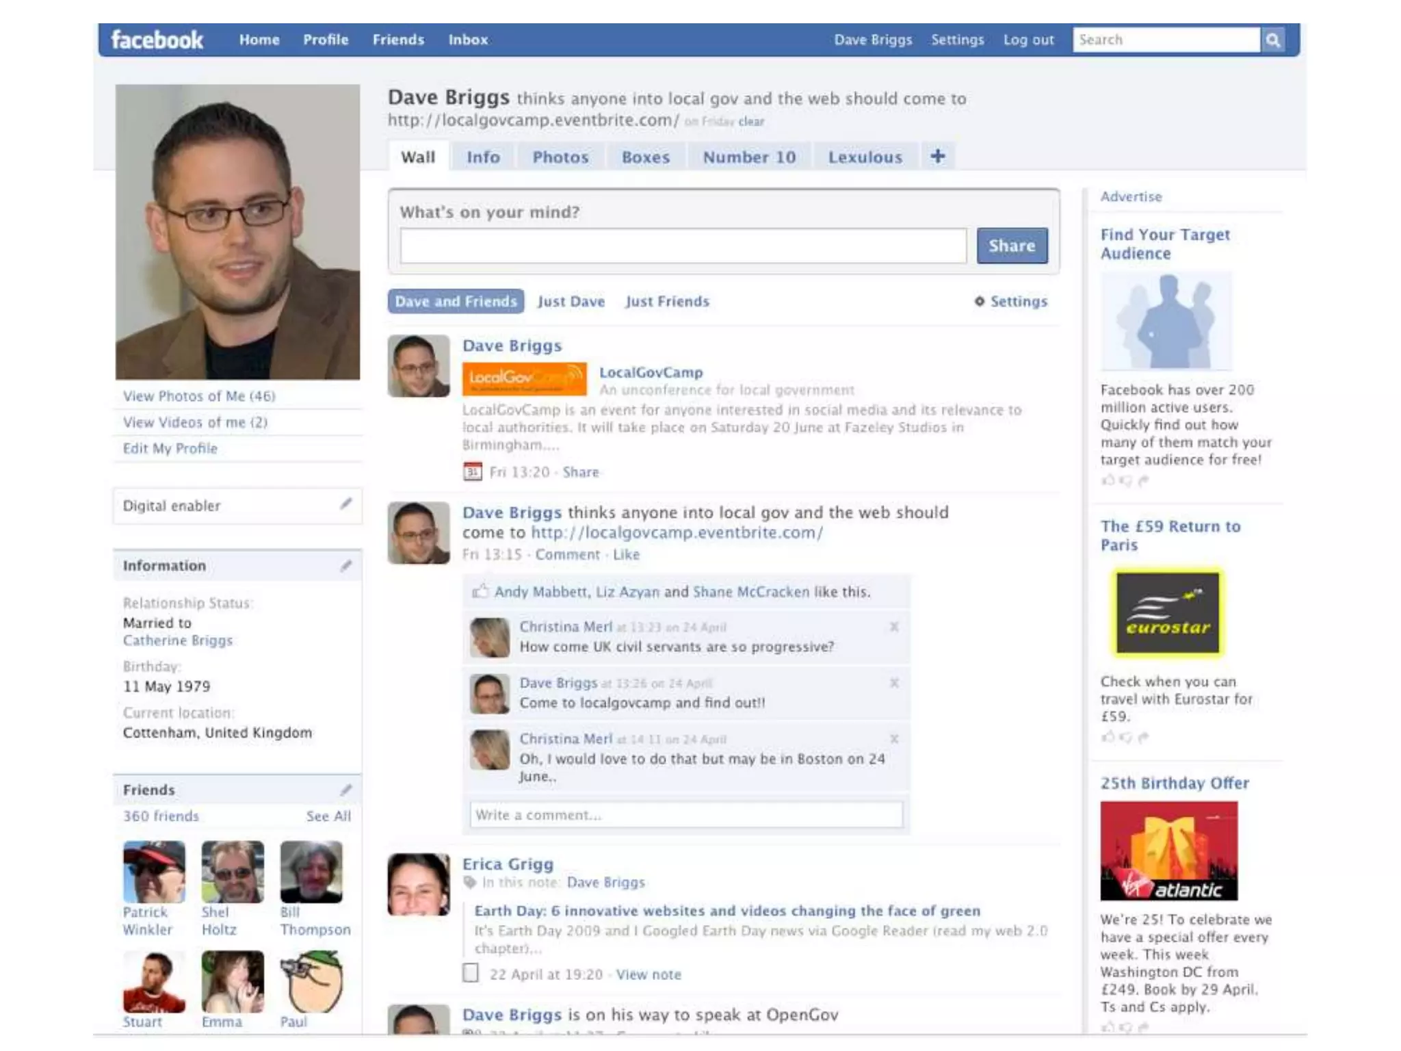Screen dimensions: 1401x1051
Task: Click the Wall Settings gear icon
Action: click(980, 301)
